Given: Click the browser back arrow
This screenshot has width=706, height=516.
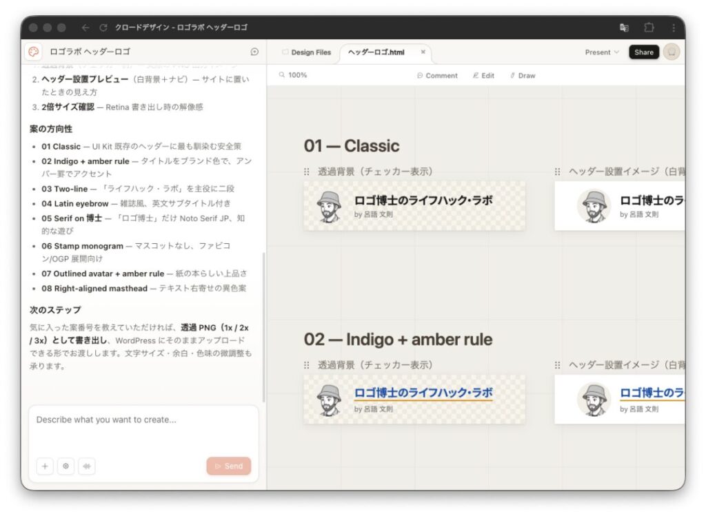Looking at the screenshot, I should click(x=85, y=28).
